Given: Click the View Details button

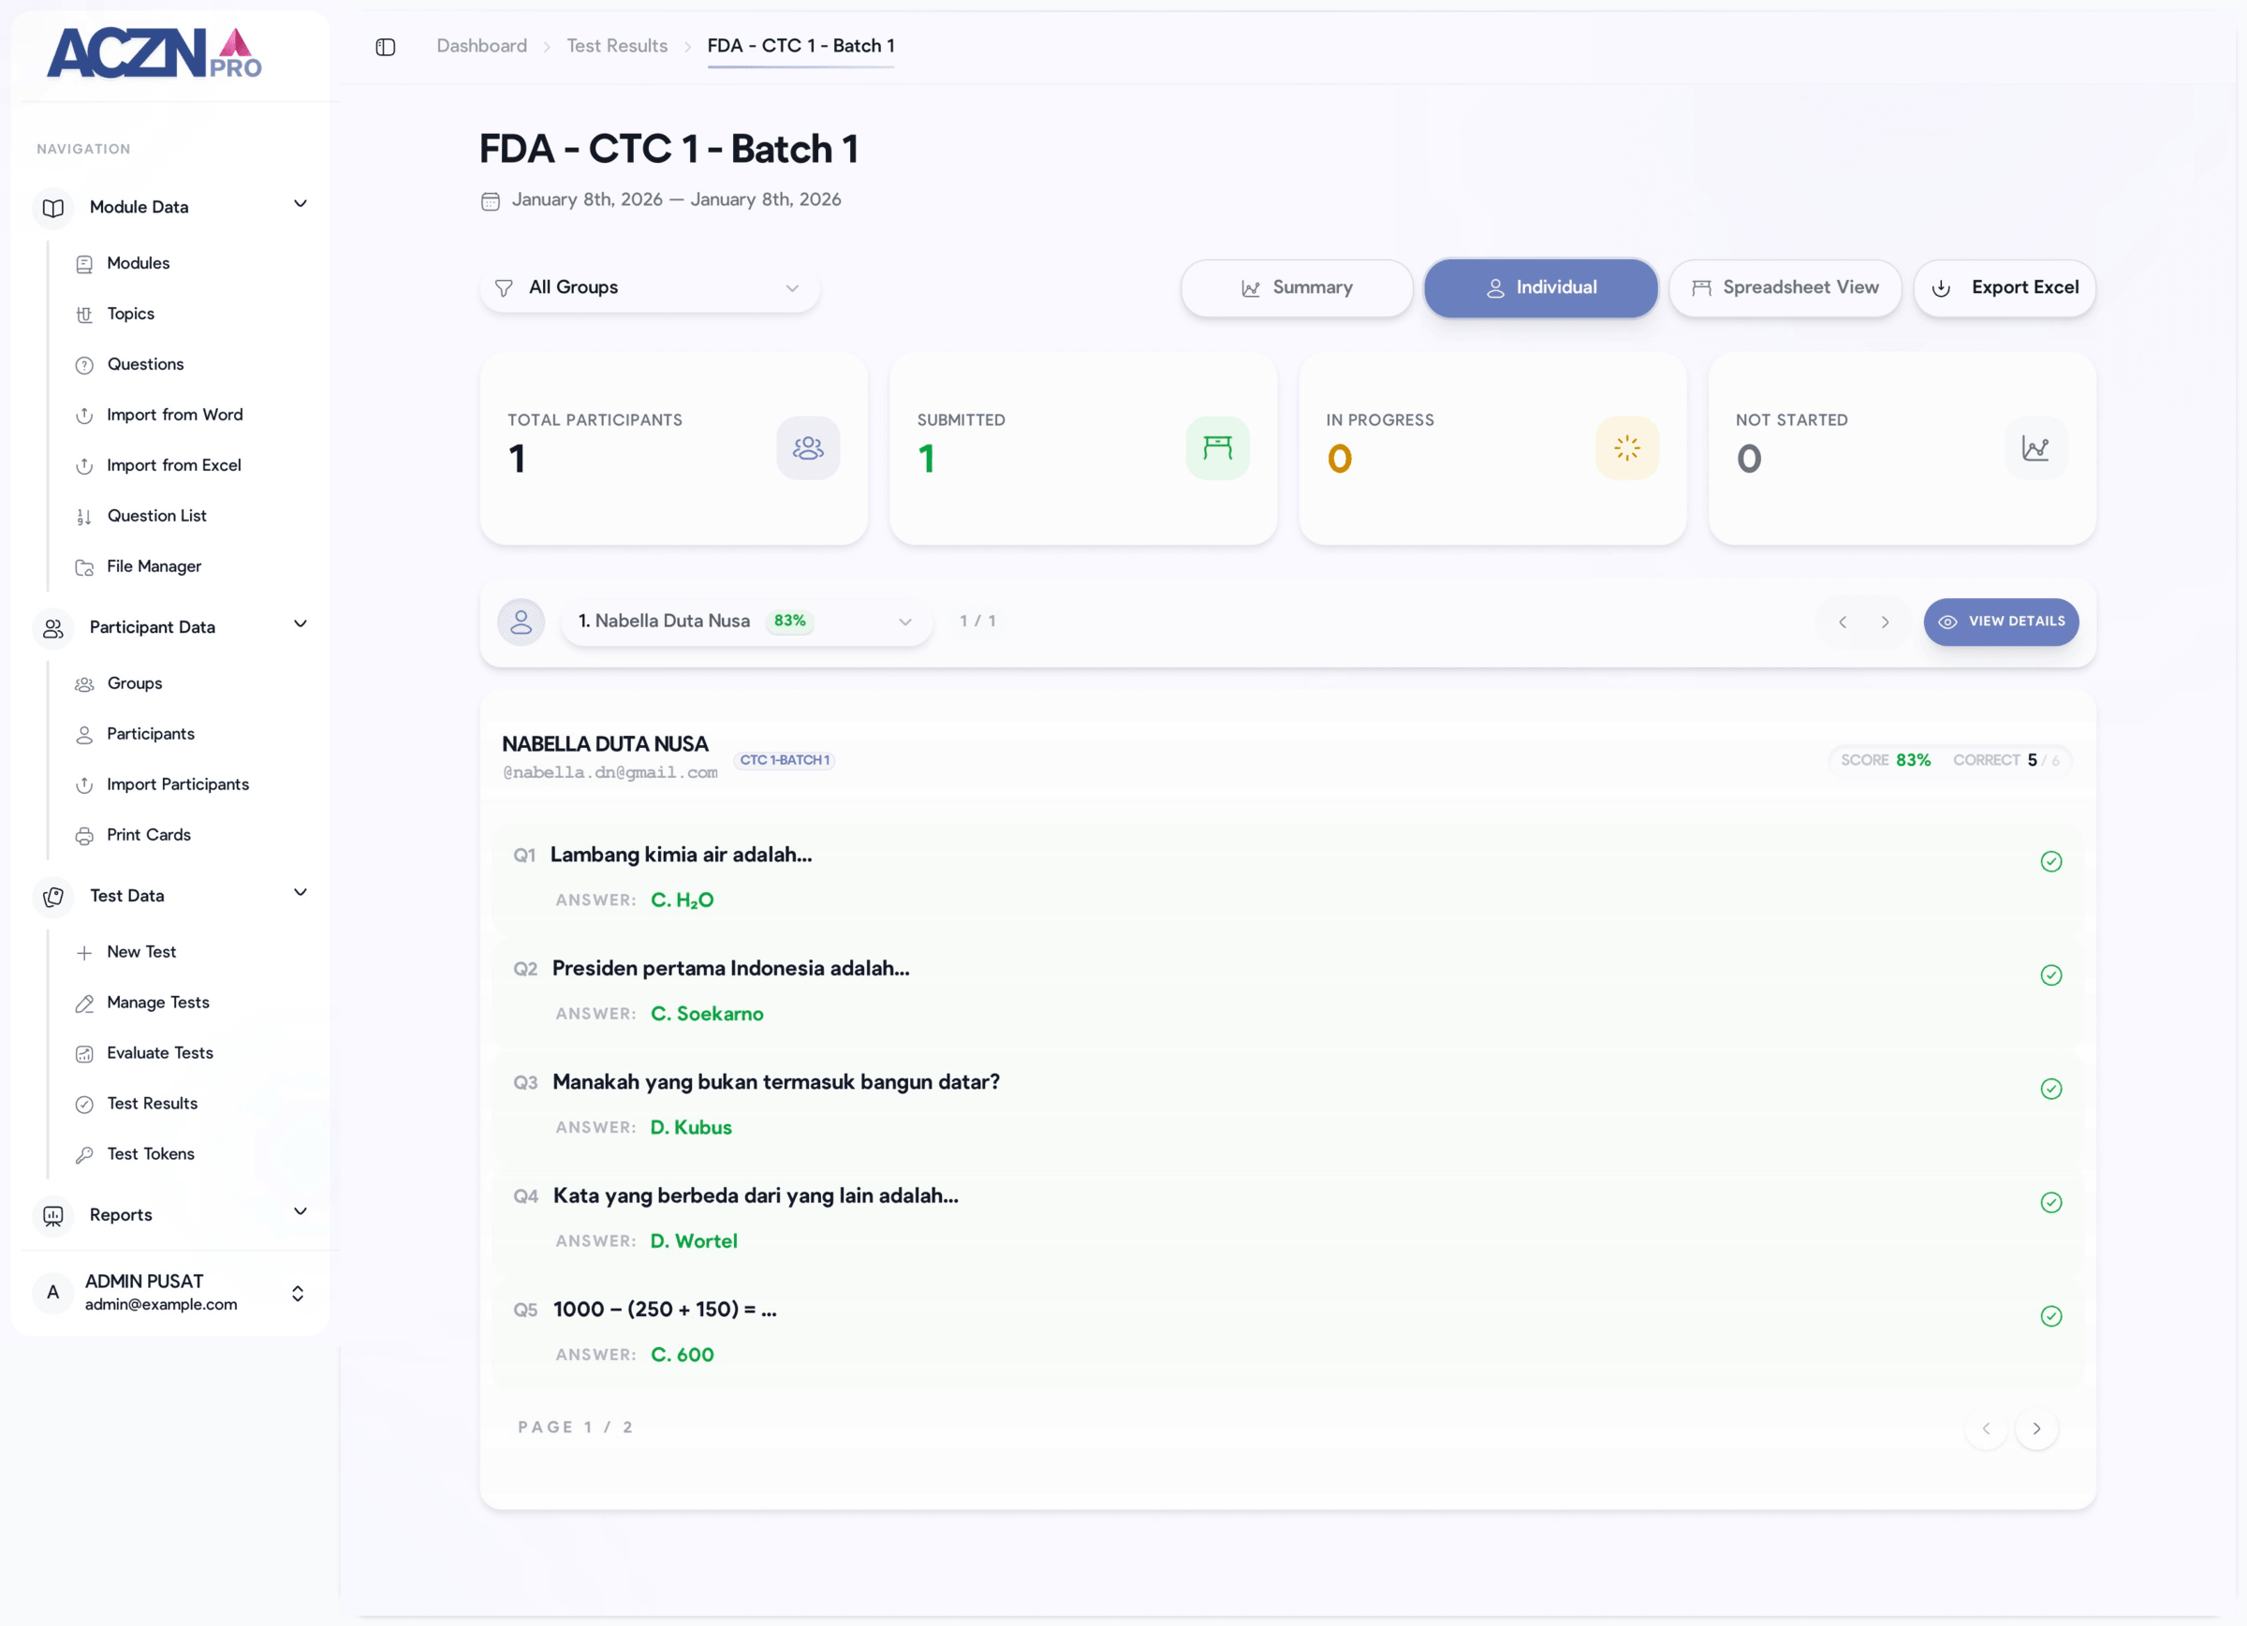Looking at the screenshot, I should tap(2001, 622).
